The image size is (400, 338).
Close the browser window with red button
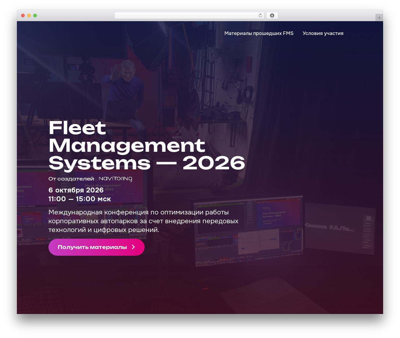23,16
